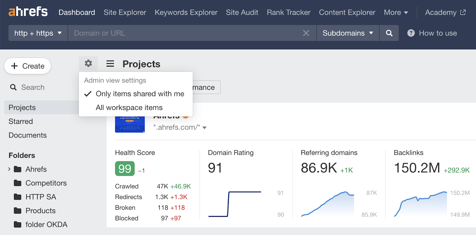The image size is (476, 235).
Task: Click the Academy external link icon
Action: 463,12
